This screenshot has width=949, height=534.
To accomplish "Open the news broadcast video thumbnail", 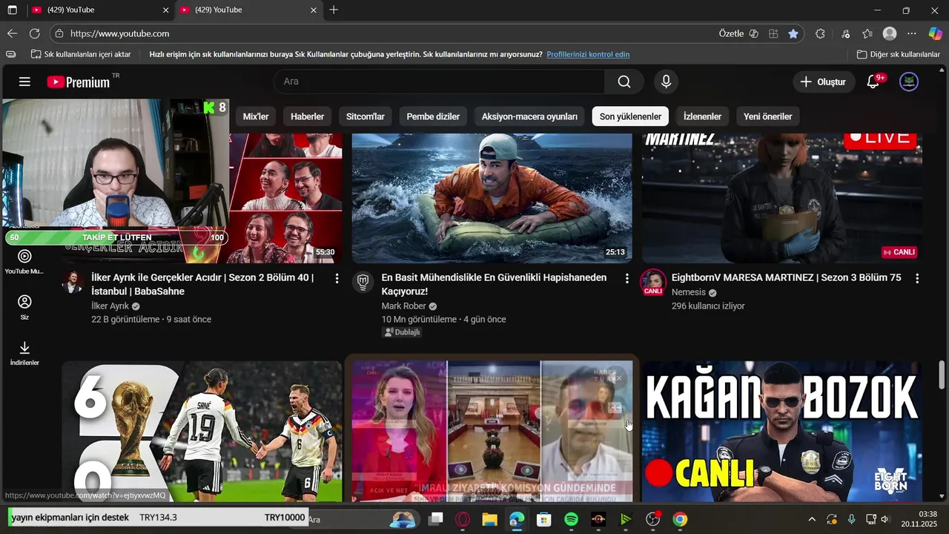I will tap(492, 432).
